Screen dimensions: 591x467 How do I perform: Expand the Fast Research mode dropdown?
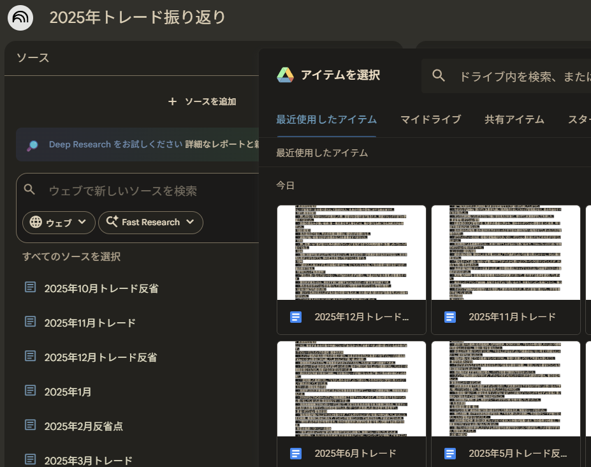click(150, 222)
